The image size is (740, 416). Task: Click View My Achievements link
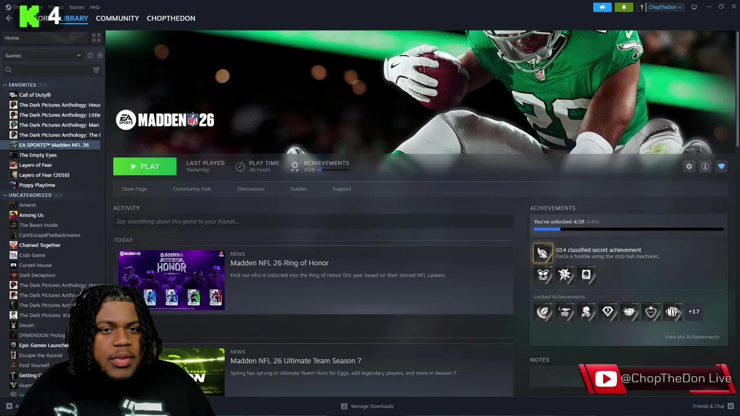692,337
